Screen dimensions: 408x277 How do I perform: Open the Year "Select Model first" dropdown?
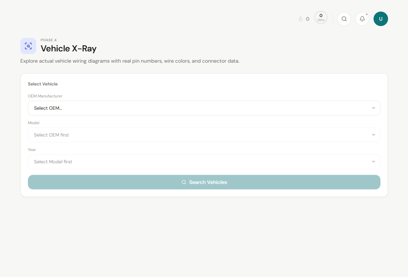click(x=204, y=161)
